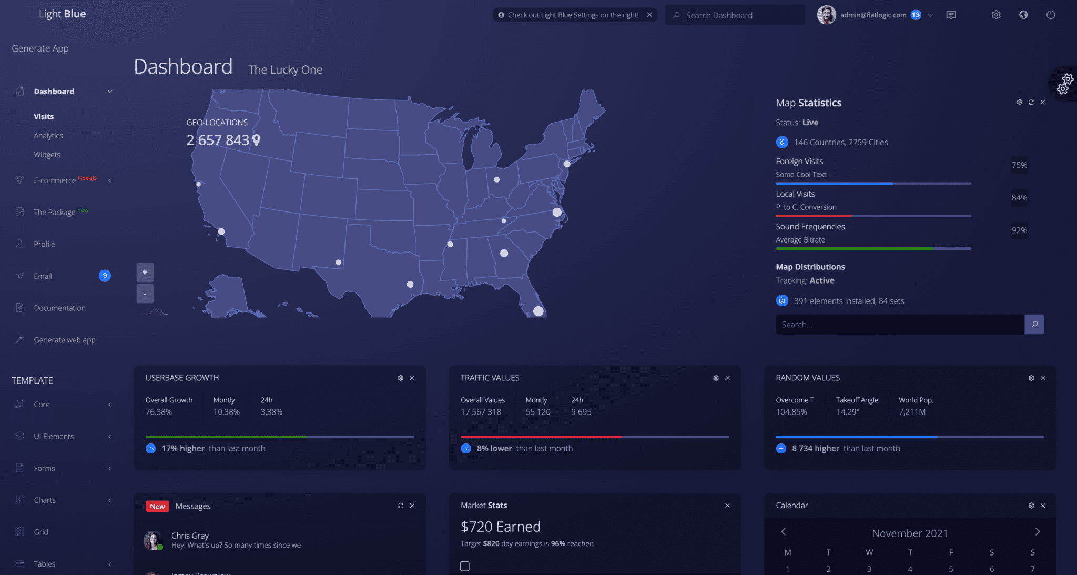This screenshot has height=575, width=1077.
Task: Expand admin account dropdown chevron
Action: click(930, 15)
